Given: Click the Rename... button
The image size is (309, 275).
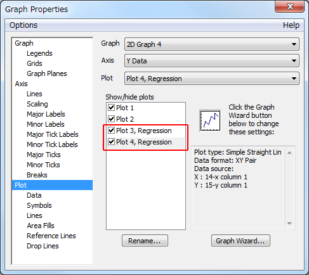Looking at the screenshot, I should (145, 241).
